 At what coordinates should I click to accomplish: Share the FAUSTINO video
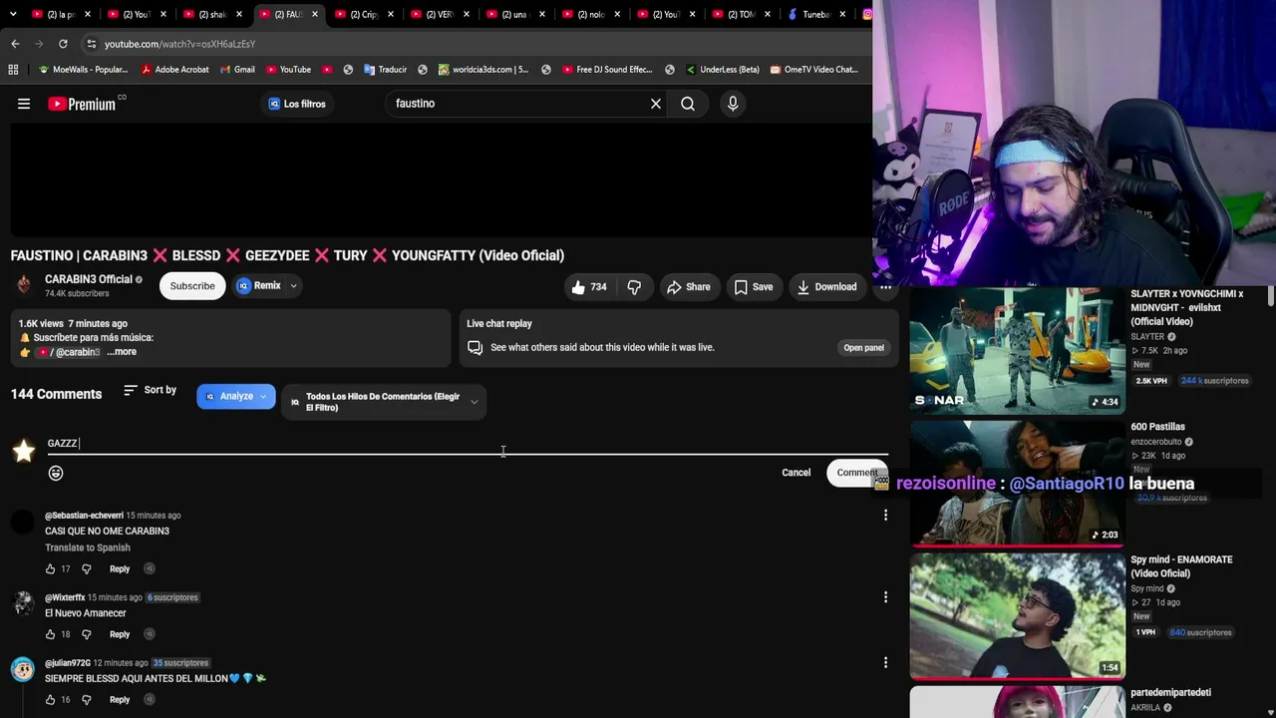(689, 287)
